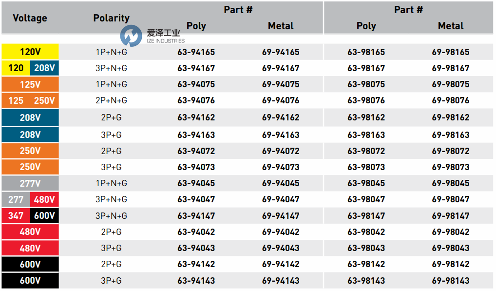Select part number 69-94167
Viewport: 496px width, 291px height.
click(x=281, y=68)
